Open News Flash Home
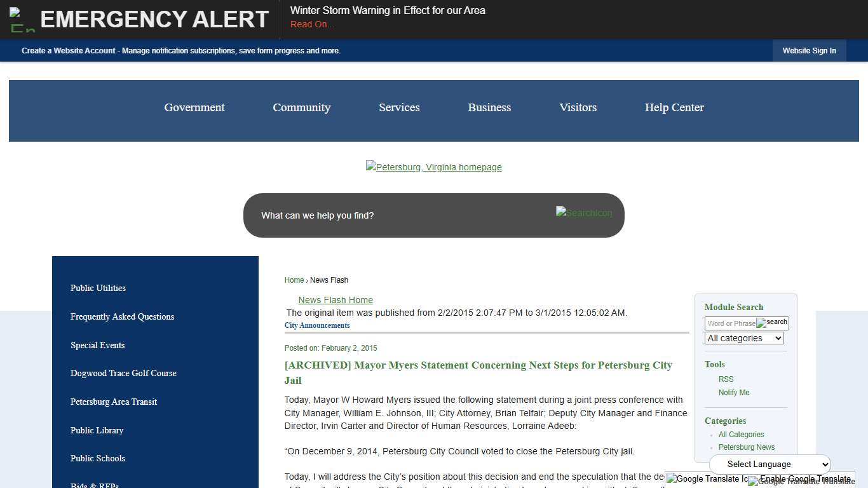The image size is (868, 488). pyautogui.click(x=336, y=300)
